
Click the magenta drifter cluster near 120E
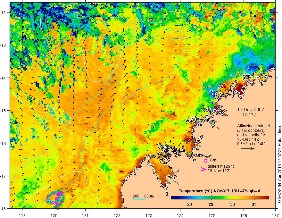click(55, 199)
